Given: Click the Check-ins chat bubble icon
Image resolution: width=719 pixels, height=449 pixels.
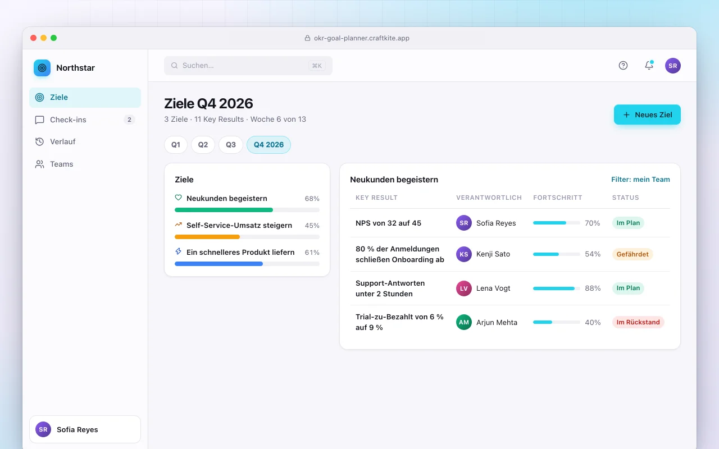Looking at the screenshot, I should [39, 120].
